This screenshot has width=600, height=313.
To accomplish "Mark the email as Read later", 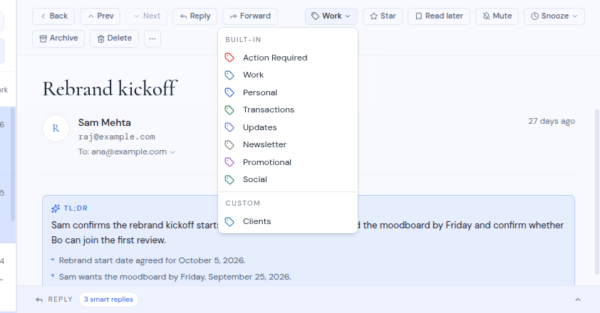I will 439,16.
